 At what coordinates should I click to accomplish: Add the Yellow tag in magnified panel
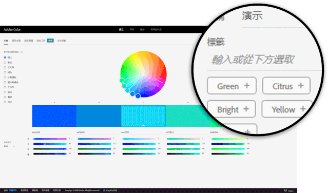coord(287,109)
